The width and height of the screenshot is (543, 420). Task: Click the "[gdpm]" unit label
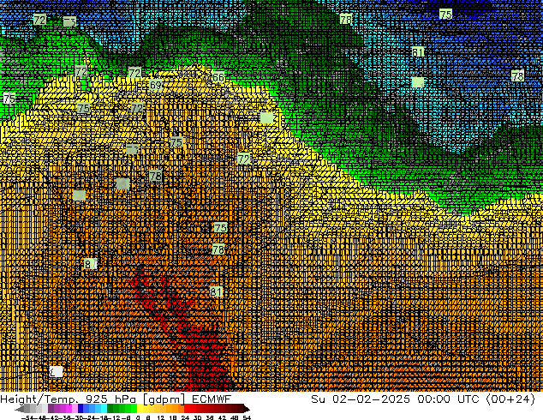tap(164, 399)
